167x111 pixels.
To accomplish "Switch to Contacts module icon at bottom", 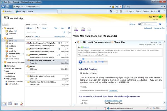I will (16, 104).
